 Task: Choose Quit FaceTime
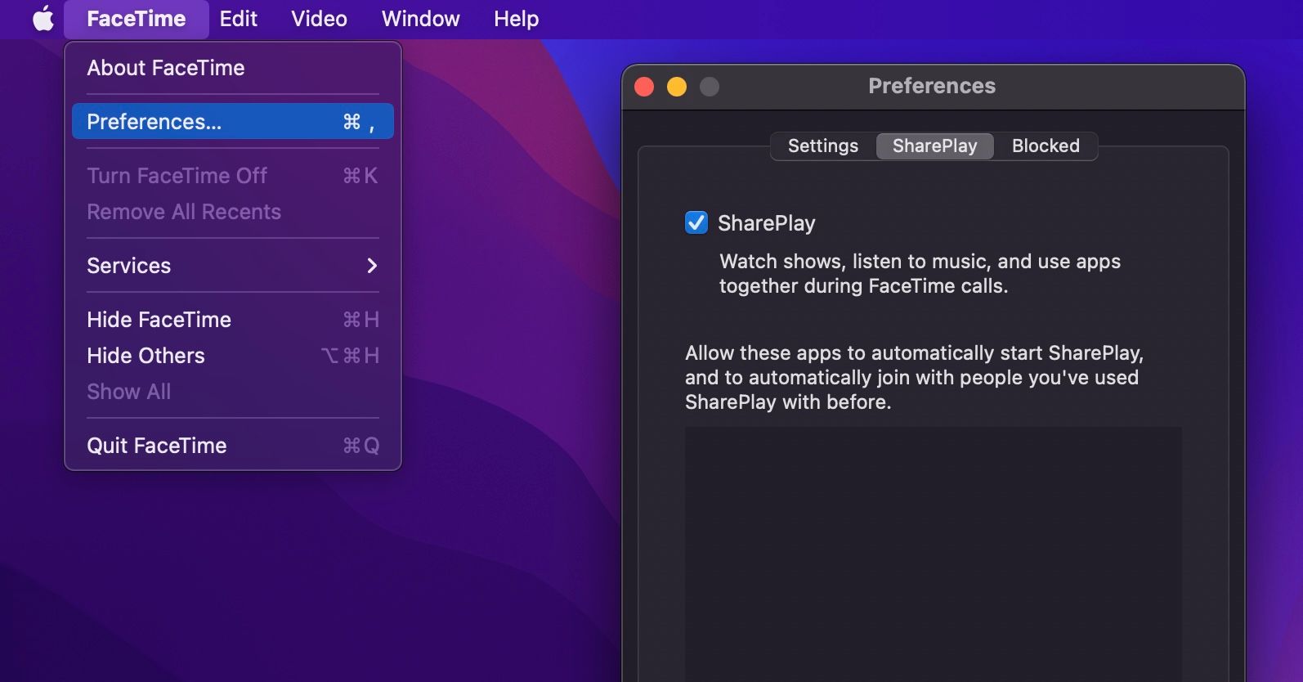233,446
